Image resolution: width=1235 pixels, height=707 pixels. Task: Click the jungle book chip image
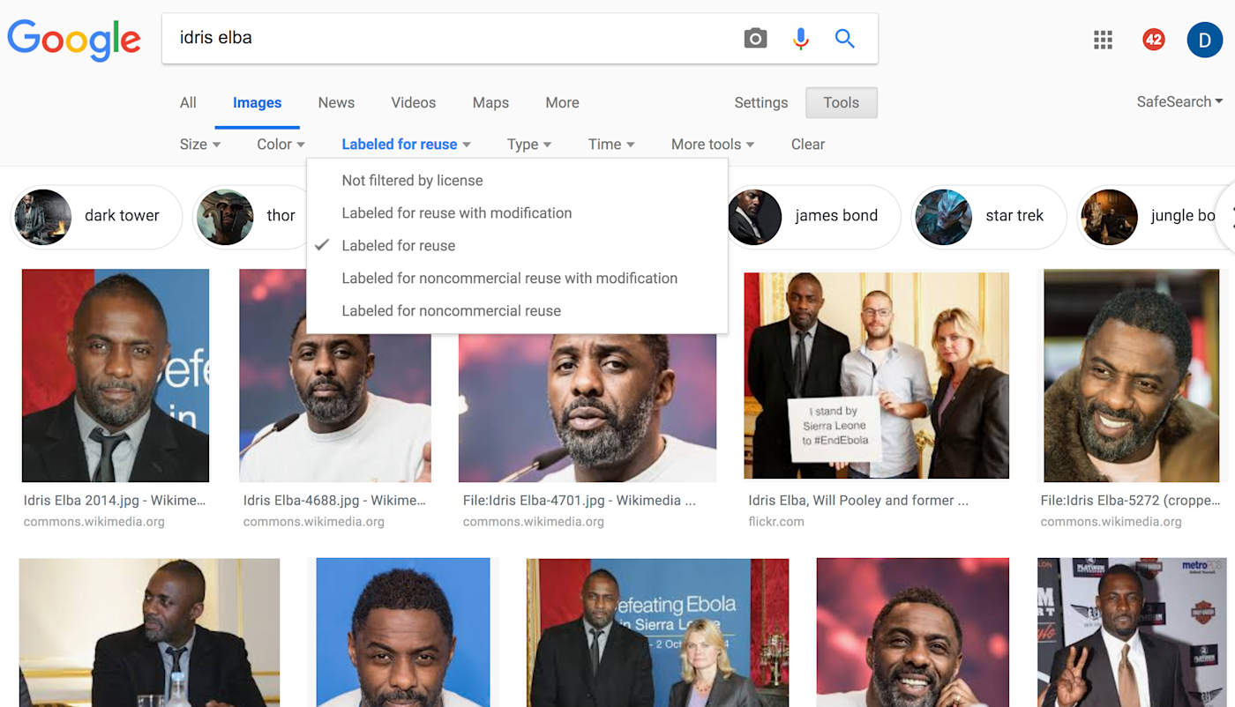pyautogui.click(x=1109, y=217)
